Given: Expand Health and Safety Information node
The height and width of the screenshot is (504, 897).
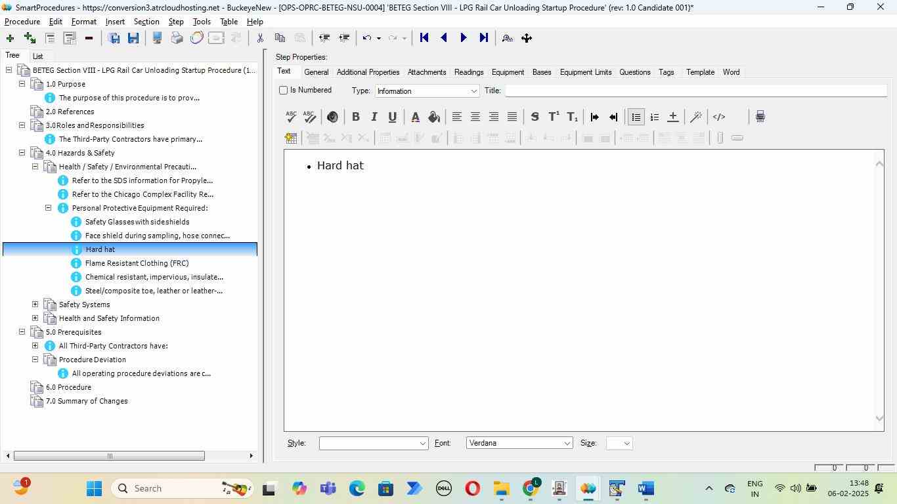Looking at the screenshot, I should click(35, 318).
